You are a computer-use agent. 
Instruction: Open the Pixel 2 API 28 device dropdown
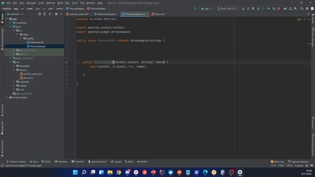(227, 9)
